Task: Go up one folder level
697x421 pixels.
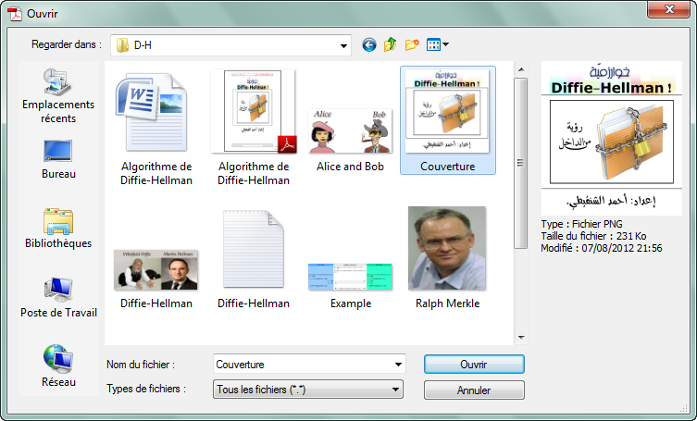Action: click(391, 45)
